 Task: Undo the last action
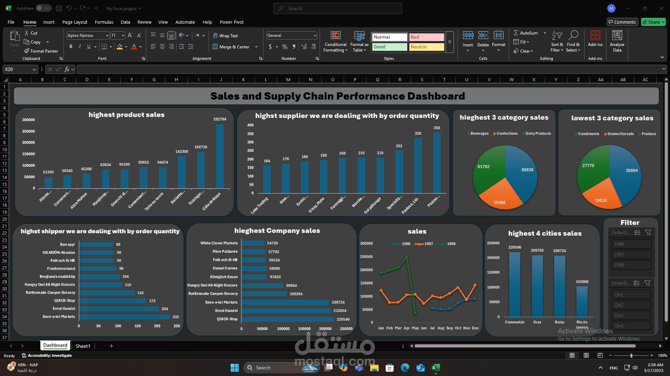69,8
